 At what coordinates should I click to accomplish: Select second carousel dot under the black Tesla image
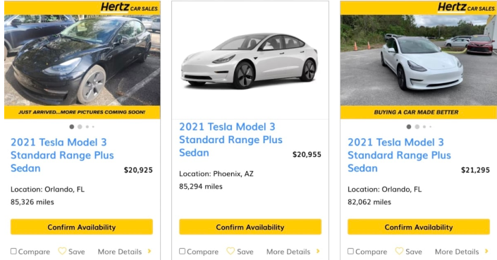point(80,127)
